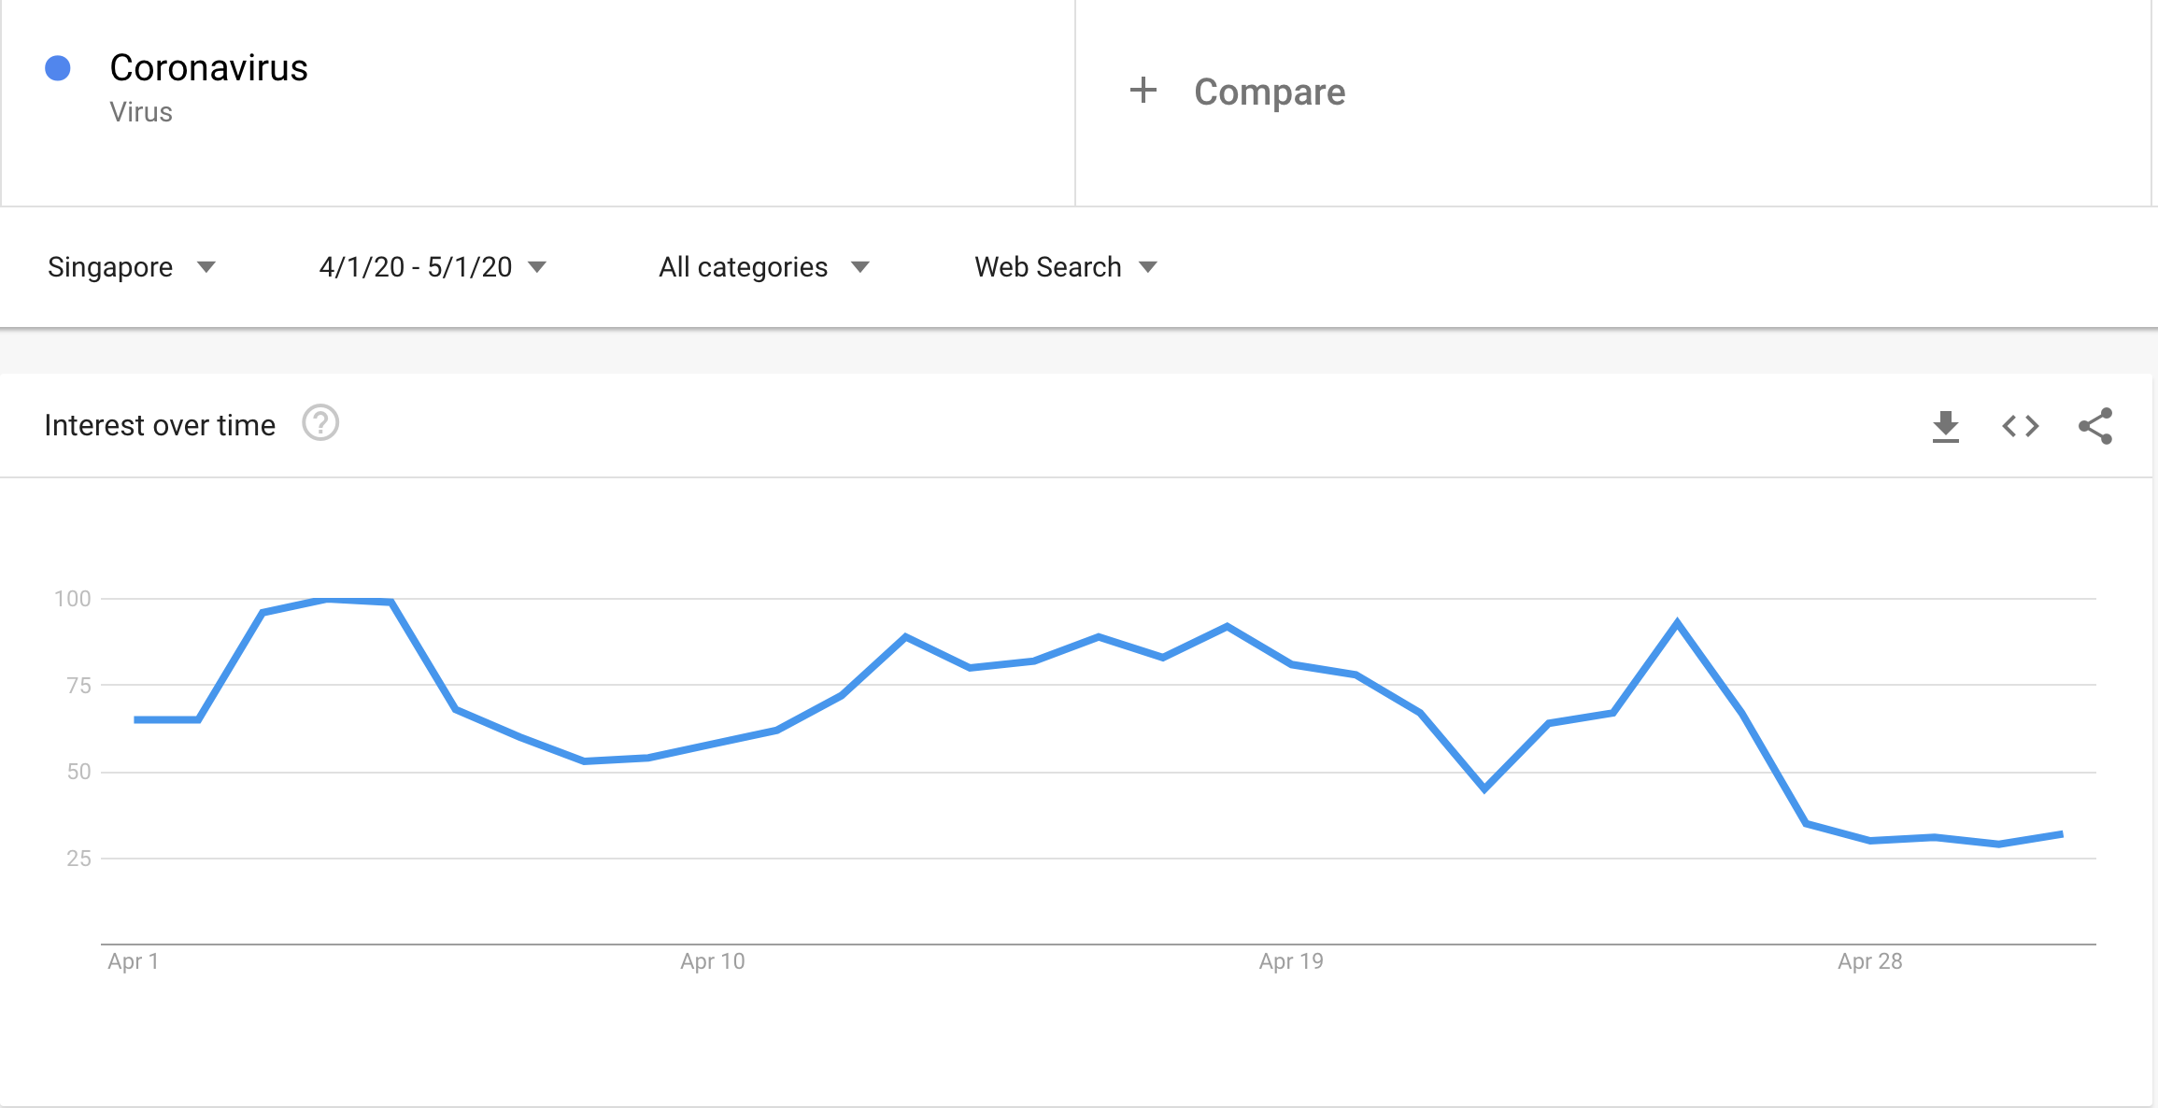Add a Compare search term
The width and height of the screenshot is (2158, 1108).
pos(1269,92)
